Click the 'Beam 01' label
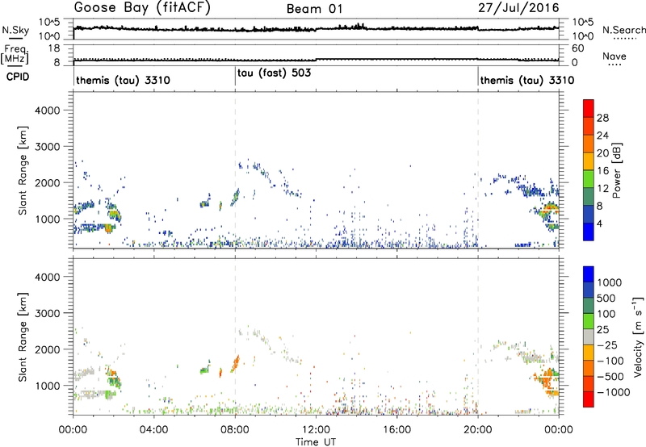This screenshot has height=447, width=646. point(315,9)
